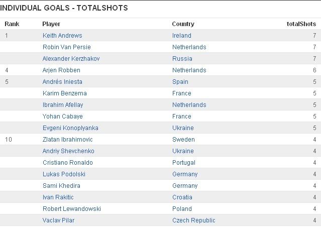Open the Czech Republic country link
Image resolution: width=321 pixels, height=227 pixels.
coord(193,220)
